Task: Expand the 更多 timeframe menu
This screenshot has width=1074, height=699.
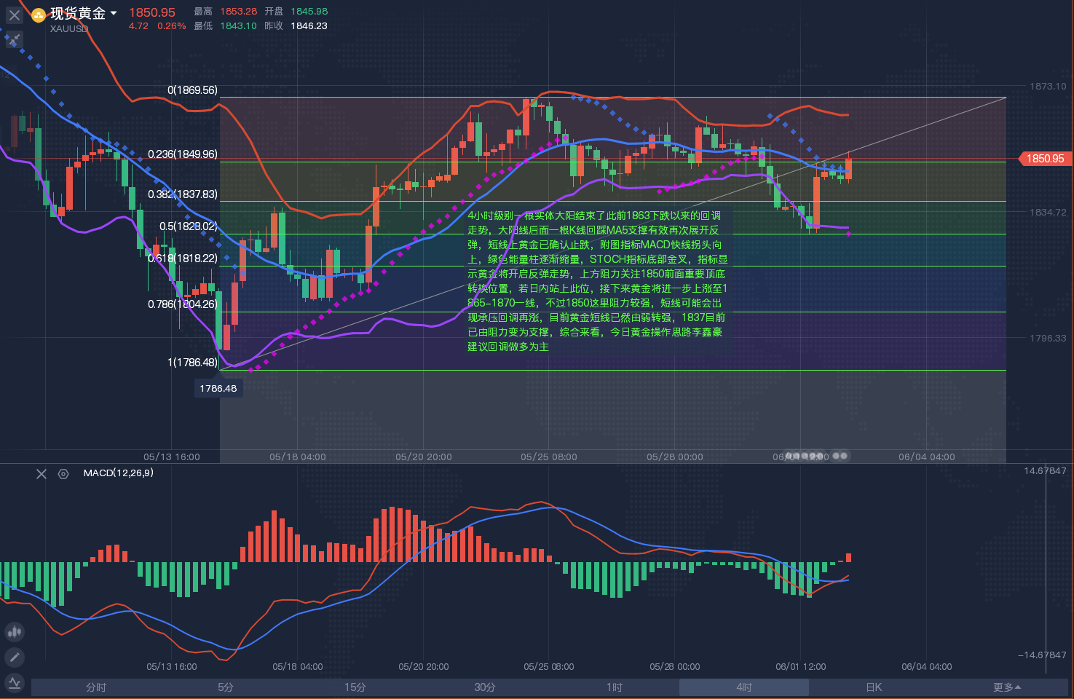Action: [x=1006, y=687]
